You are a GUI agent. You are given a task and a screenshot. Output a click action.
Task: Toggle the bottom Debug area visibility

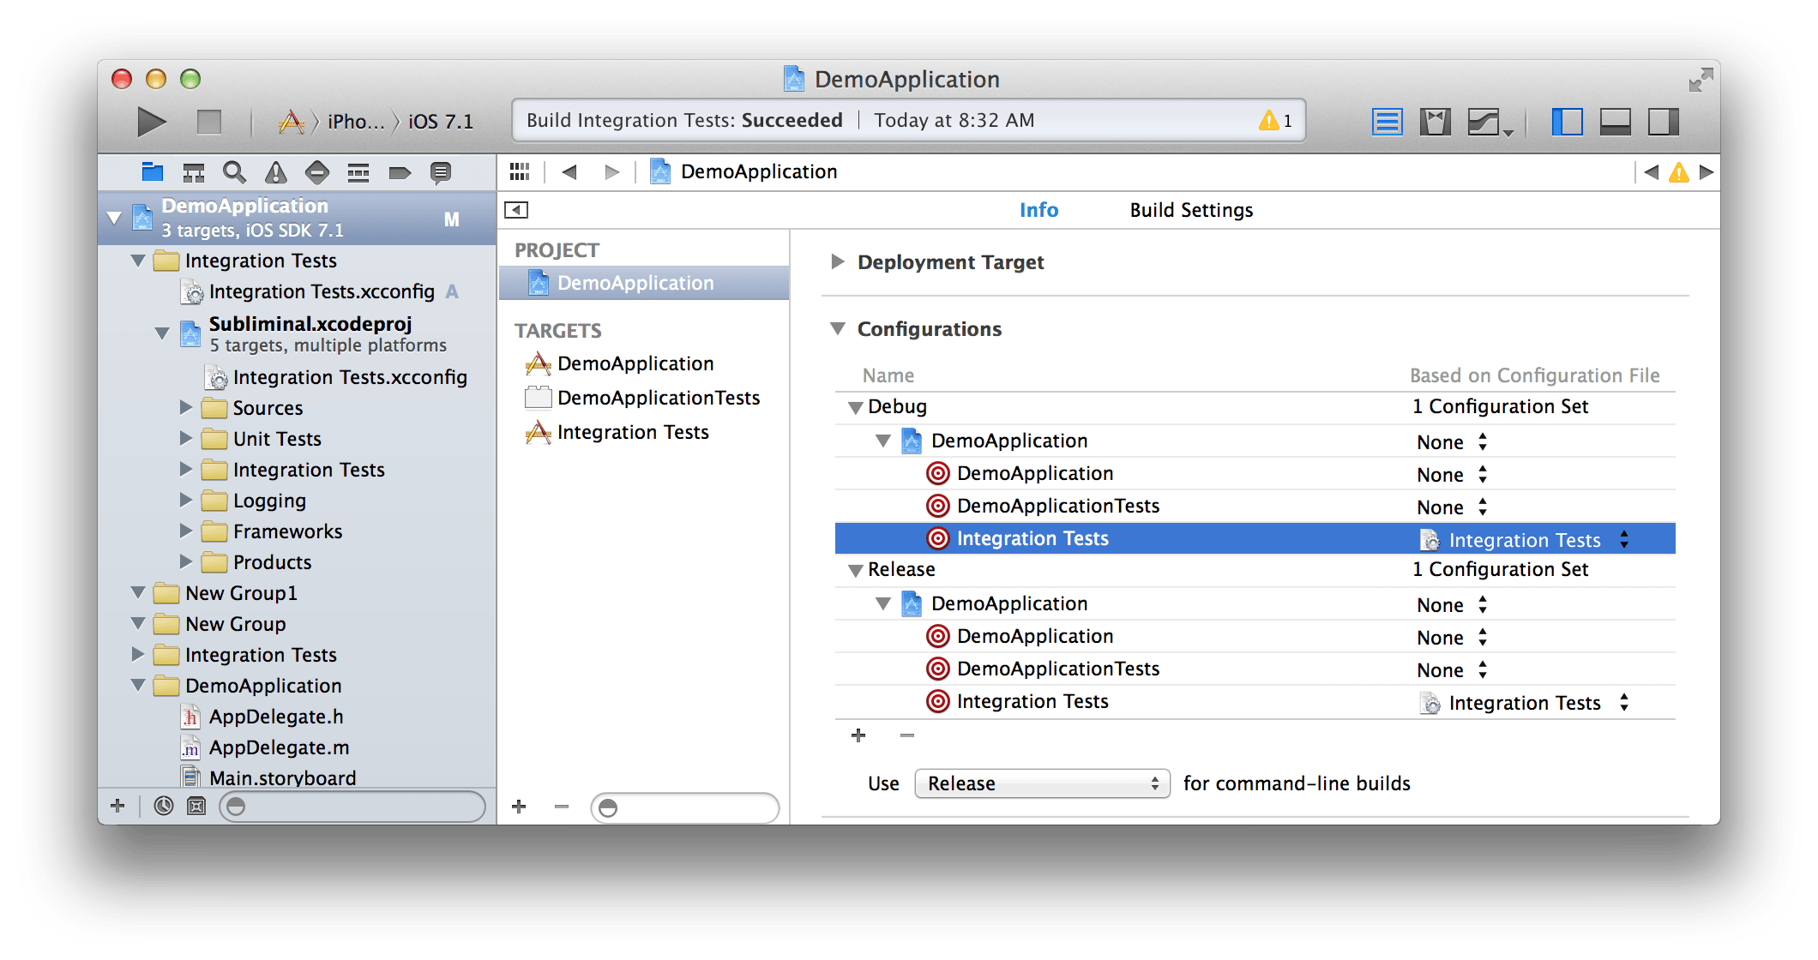click(1615, 122)
